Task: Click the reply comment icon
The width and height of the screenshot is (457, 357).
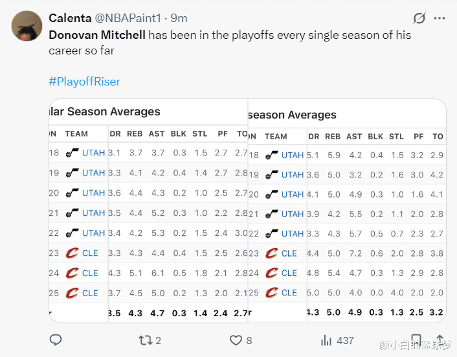Action: tap(56, 340)
